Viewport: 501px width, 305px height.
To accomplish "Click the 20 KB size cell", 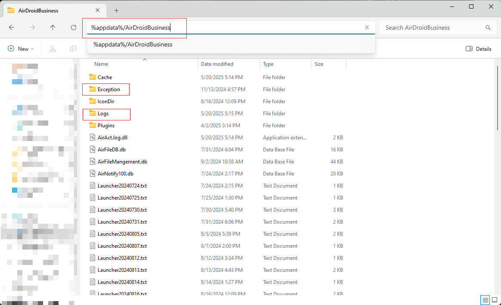I will (x=337, y=174).
